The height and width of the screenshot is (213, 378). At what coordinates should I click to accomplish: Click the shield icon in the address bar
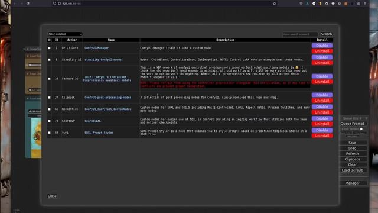click(x=54, y=4)
